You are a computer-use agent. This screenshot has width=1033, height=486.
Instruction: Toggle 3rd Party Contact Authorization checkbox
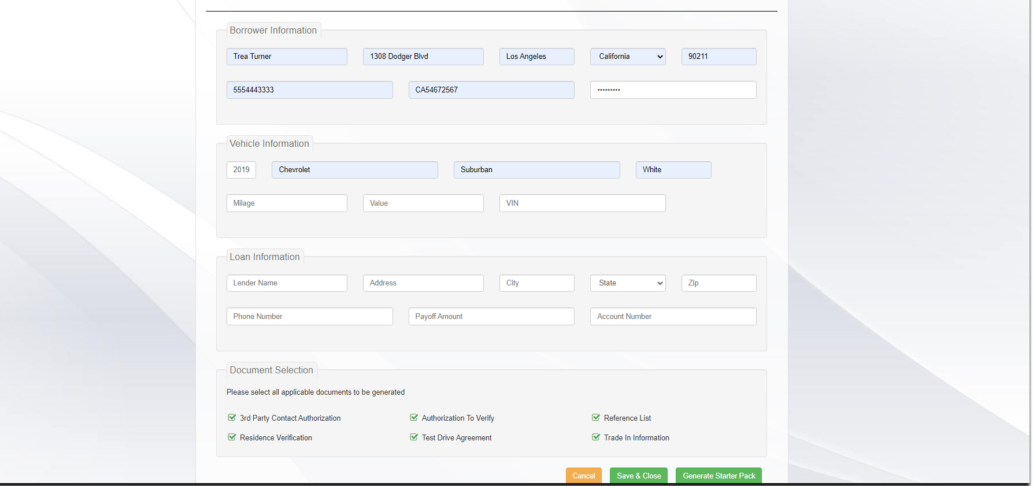click(232, 417)
